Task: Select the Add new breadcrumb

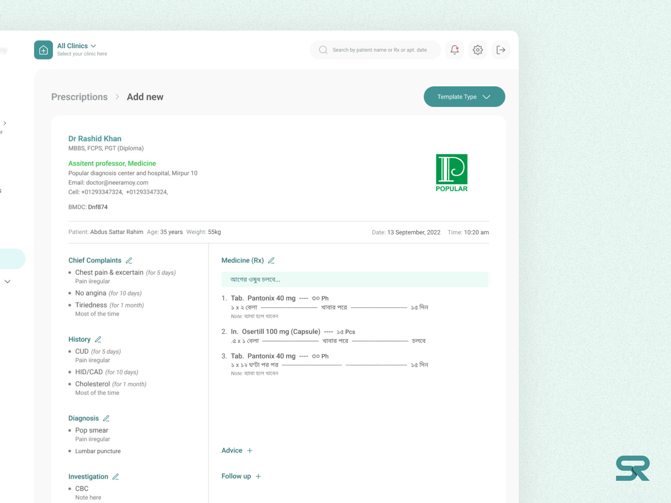Action: click(145, 97)
